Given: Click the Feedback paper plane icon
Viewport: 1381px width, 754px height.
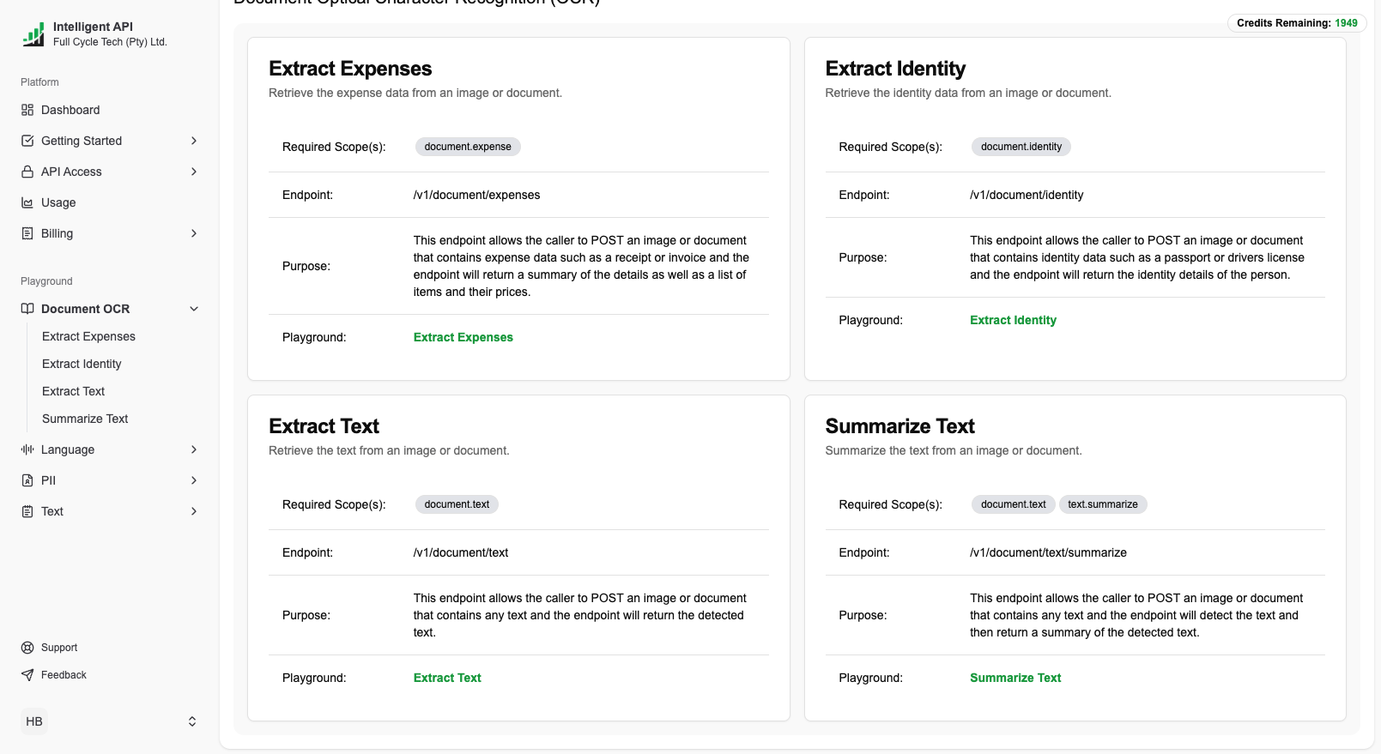Looking at the screenshot, I should click(x=27, y=675).
